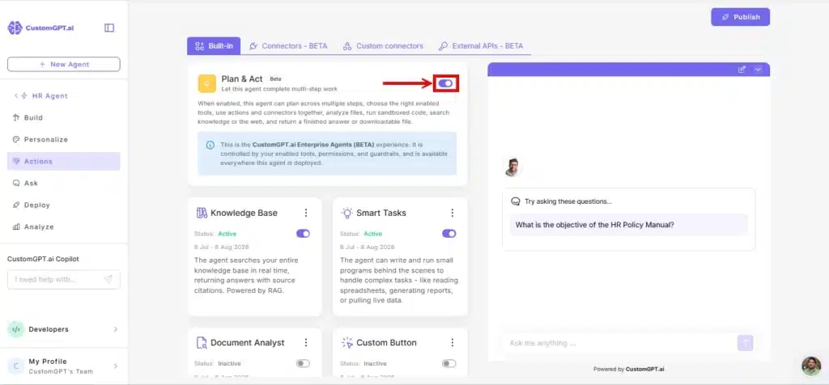
Task: Click the Developers code icon
Action: [x=16, y=329]
